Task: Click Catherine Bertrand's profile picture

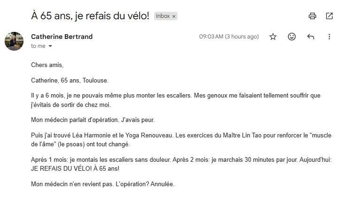Action: coord(14,41)
